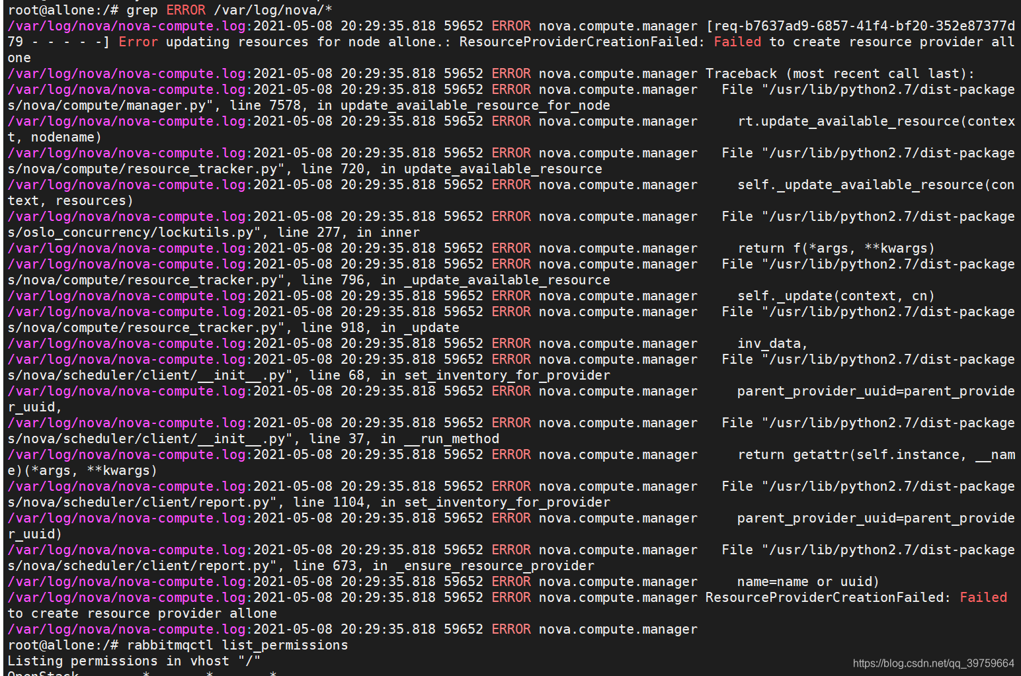The width and height of the screenshot is (1021, 676).
Task: Click 'Error updating resources for node allone.:' text
Action: click(x=284, y=42)
